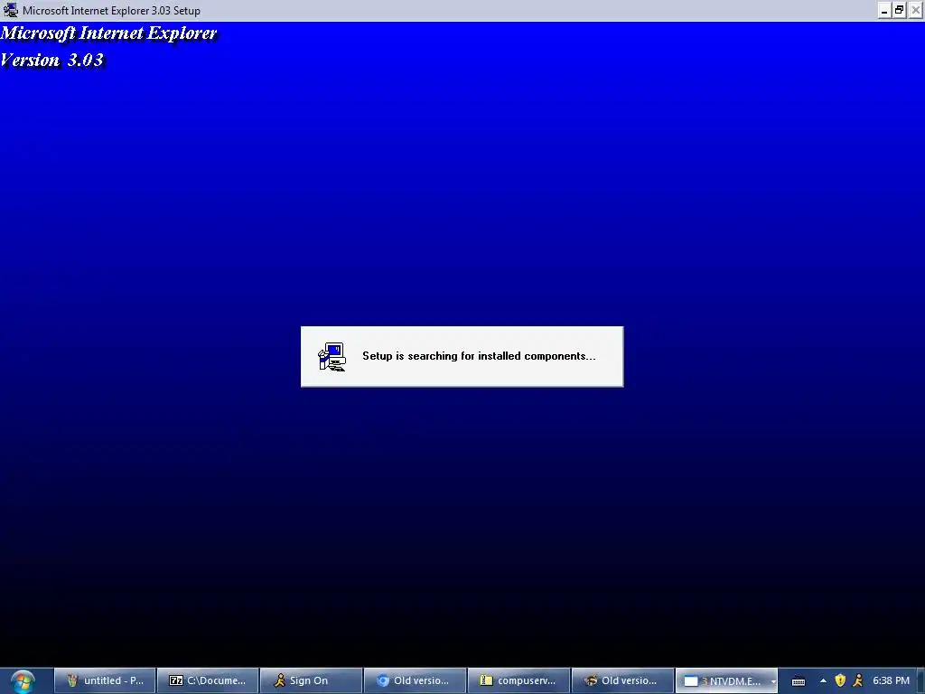Click the setup icon in title bar
This screenshot has width=925, height=694.
coord(10,10)
